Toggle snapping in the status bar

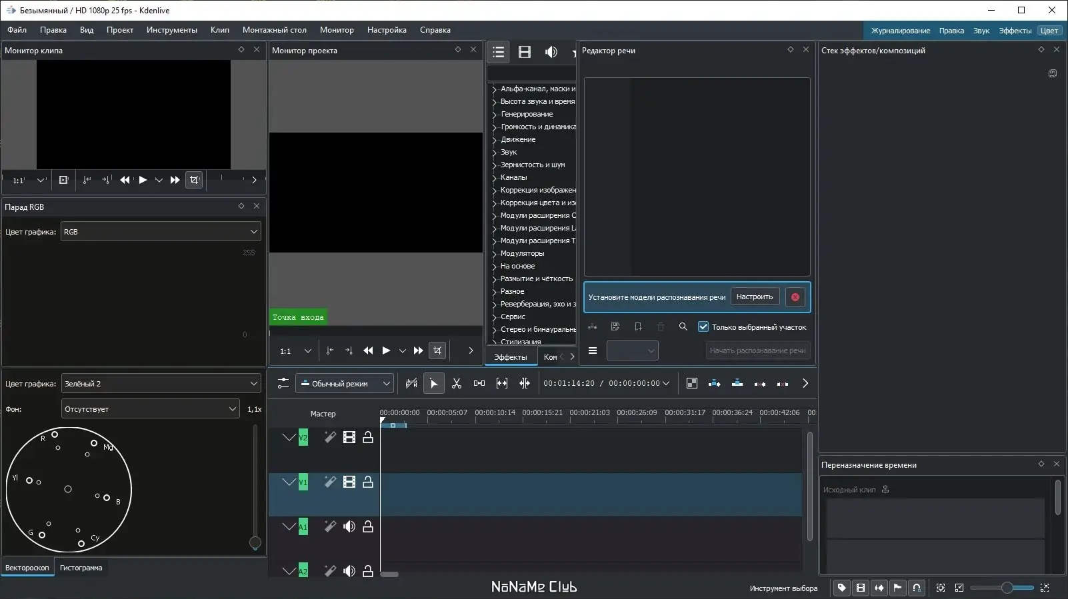917,588
